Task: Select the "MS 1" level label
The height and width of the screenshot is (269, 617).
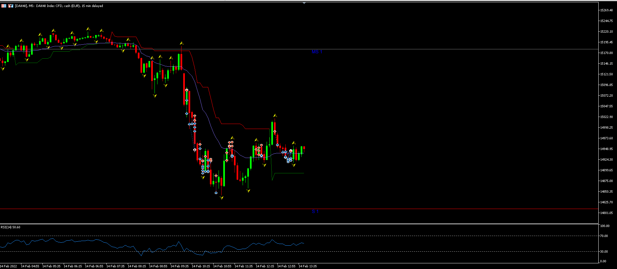Action: point(317,52)
